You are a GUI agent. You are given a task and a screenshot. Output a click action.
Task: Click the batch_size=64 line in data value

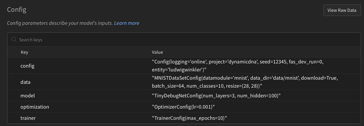(207, 86)
